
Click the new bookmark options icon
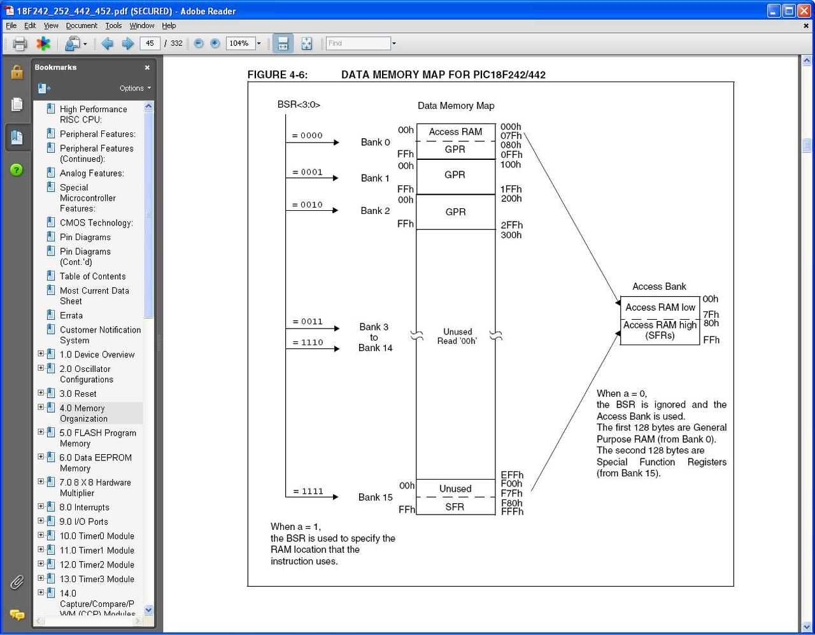pos(44,88)
